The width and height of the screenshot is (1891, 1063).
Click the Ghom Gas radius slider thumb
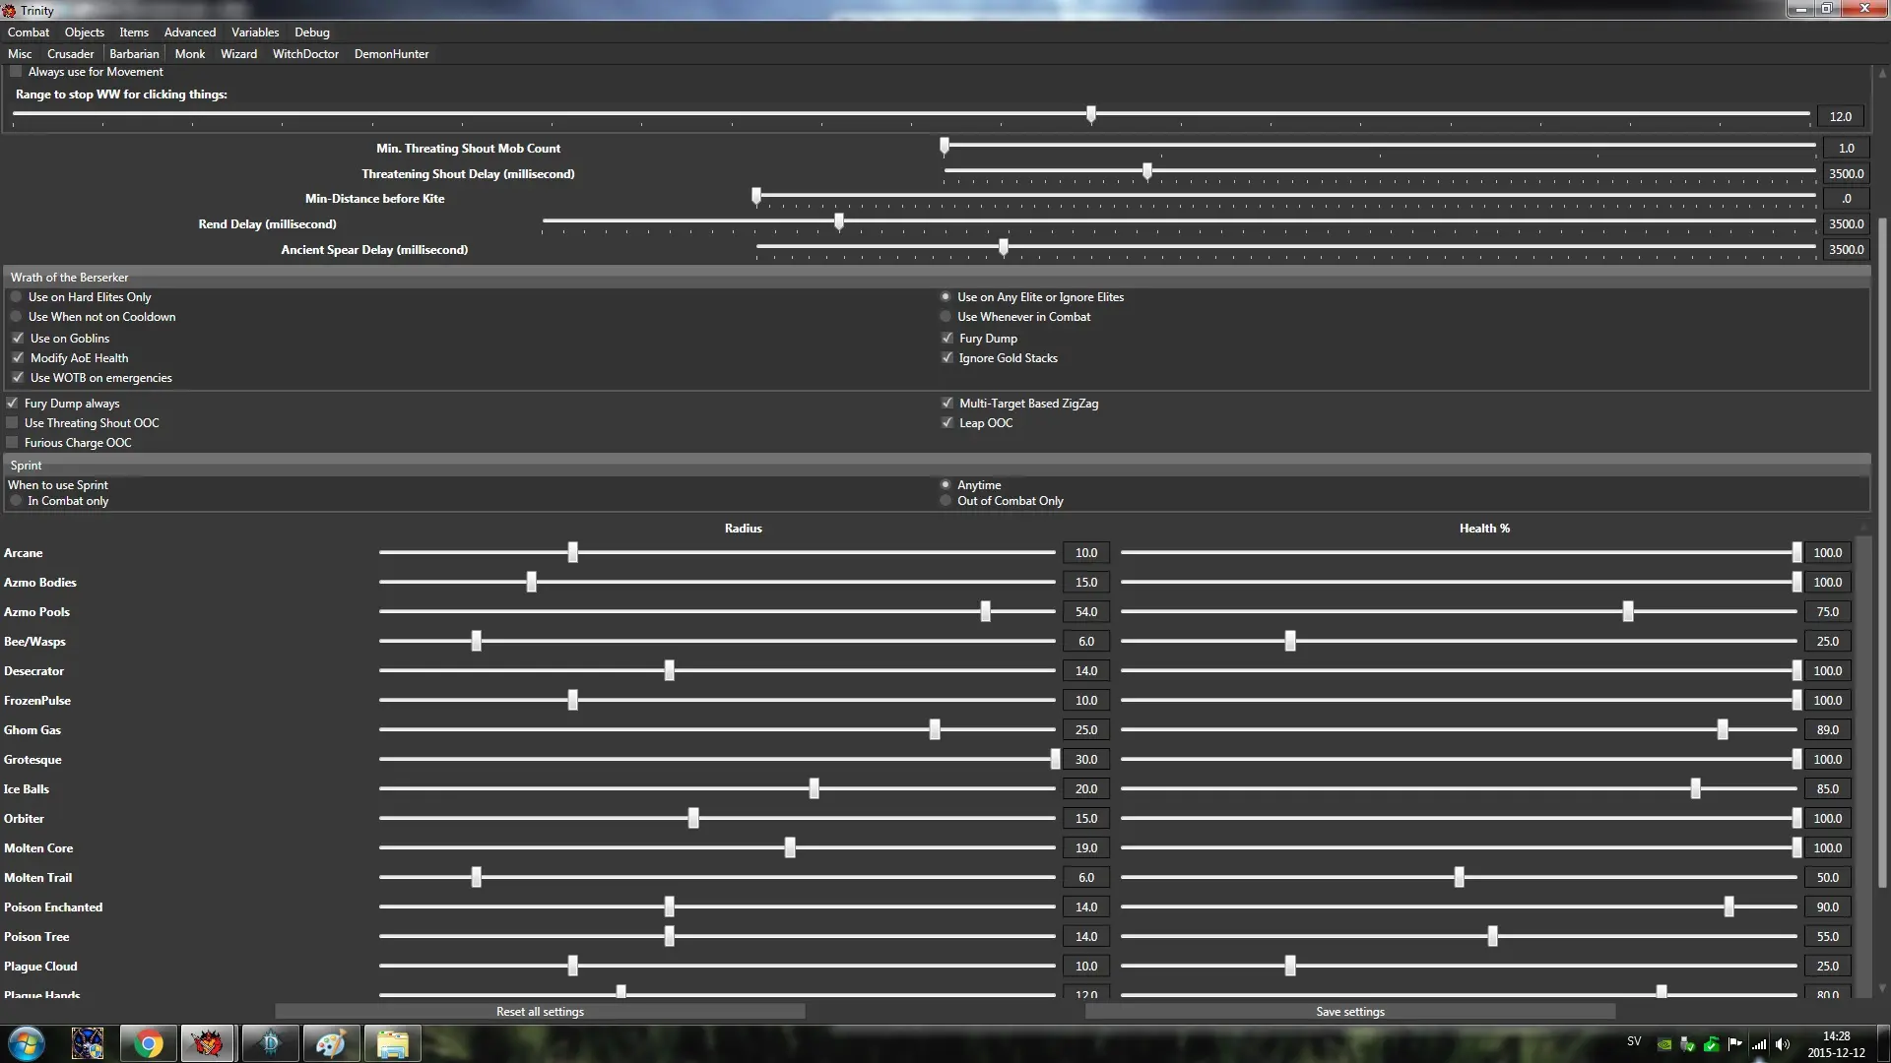pyautogui.click(x=935, y=730)
